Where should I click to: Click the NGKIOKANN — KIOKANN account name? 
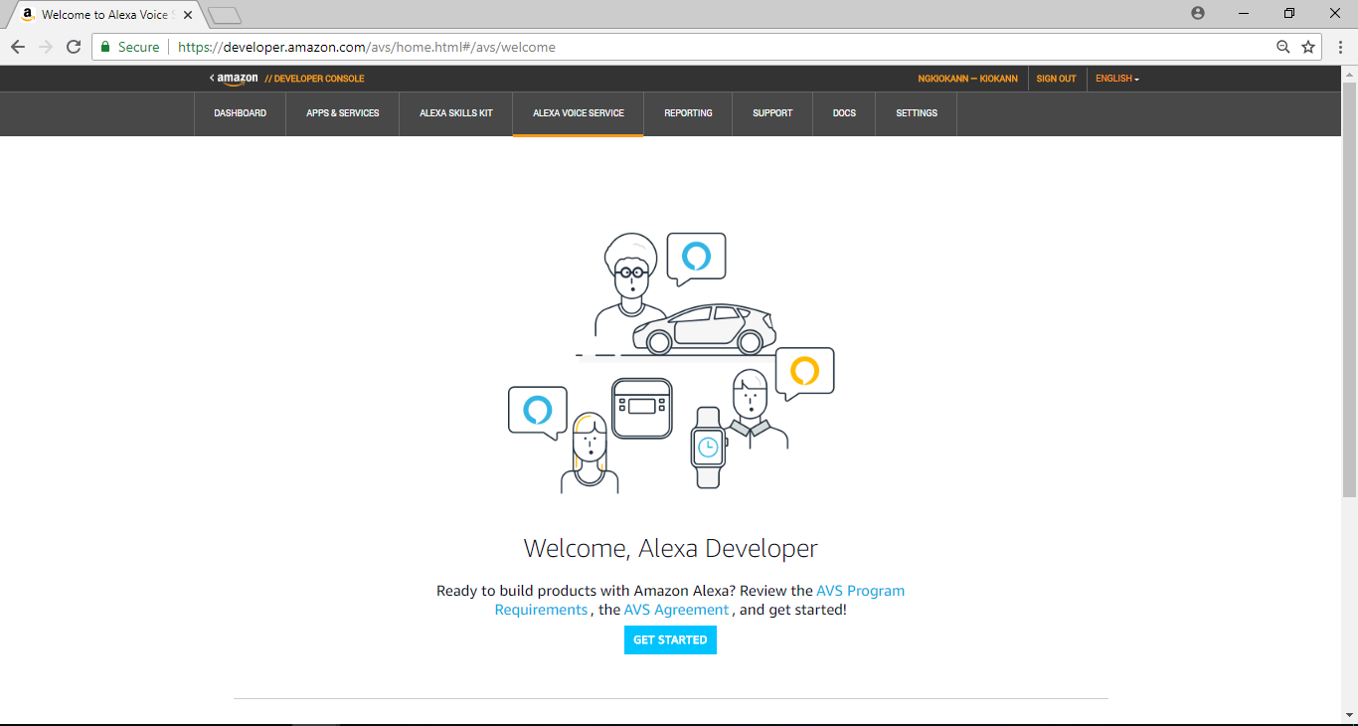coord(967,79)
